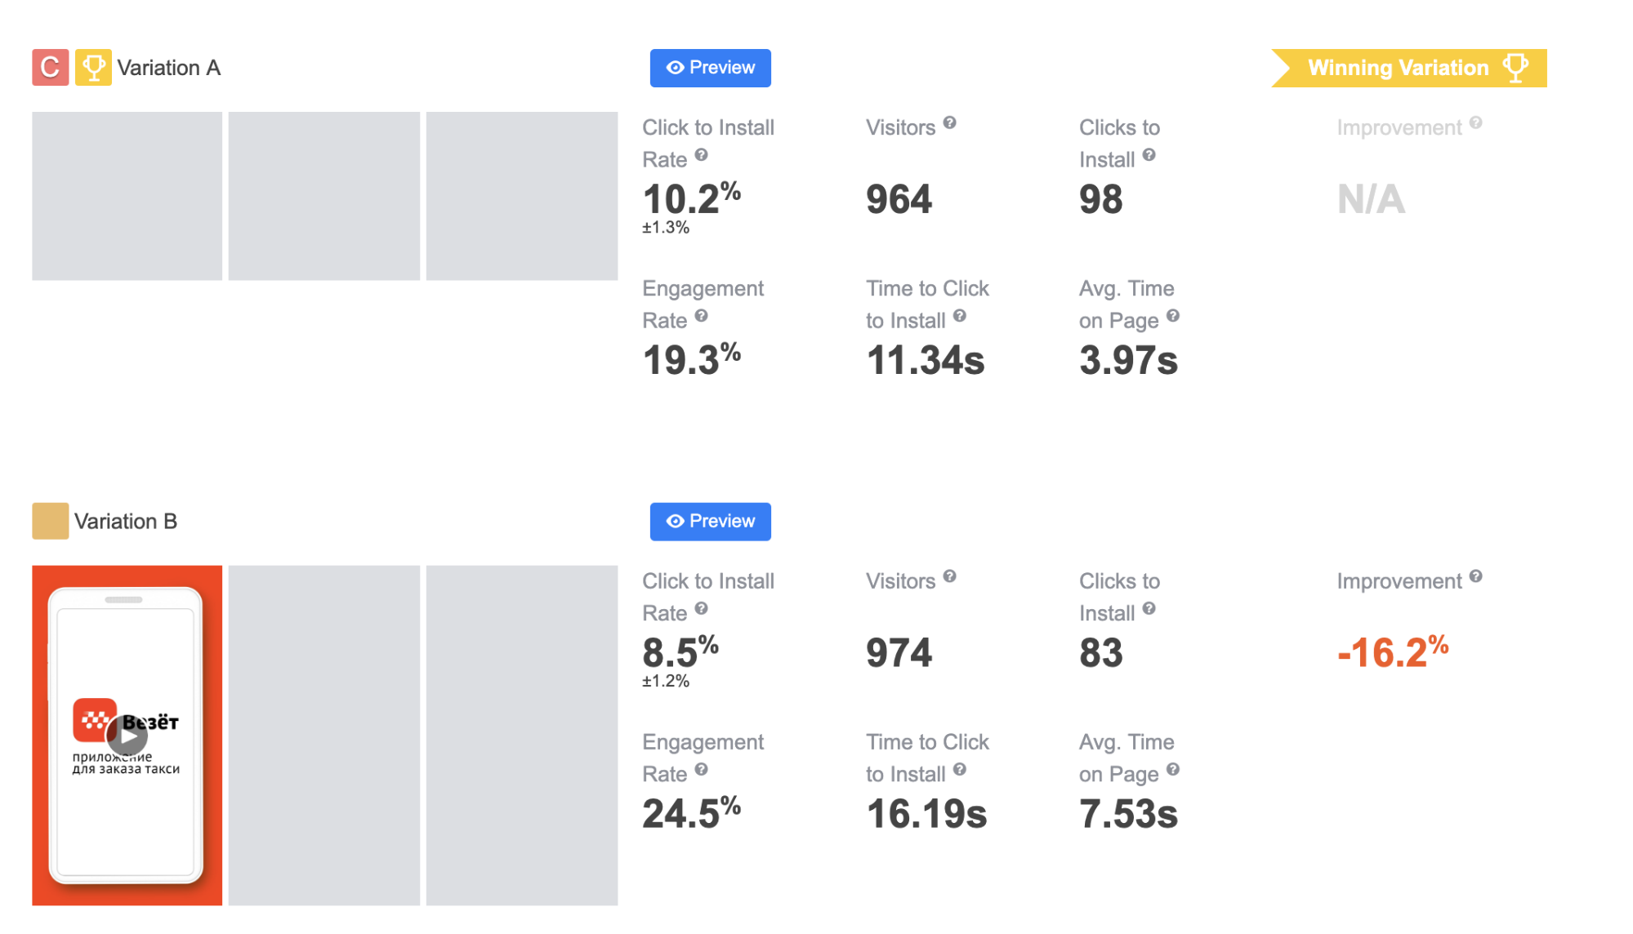Open the Visitors tooltip for Variation B
Image resolution: width=1633 pixels, height=934 pixels.
[950, 577]
